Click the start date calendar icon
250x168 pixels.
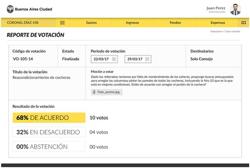pyautogui.click(x=114, y=59)
